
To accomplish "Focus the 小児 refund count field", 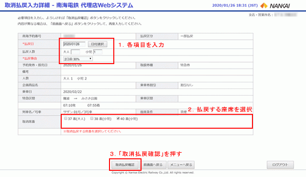I will coord(98,52).
